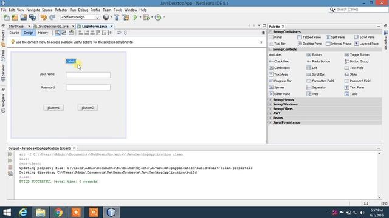Pick the Button component in palette
This screenshot has width=389, height=218.
pyautogui.click(x=314, y=55)
